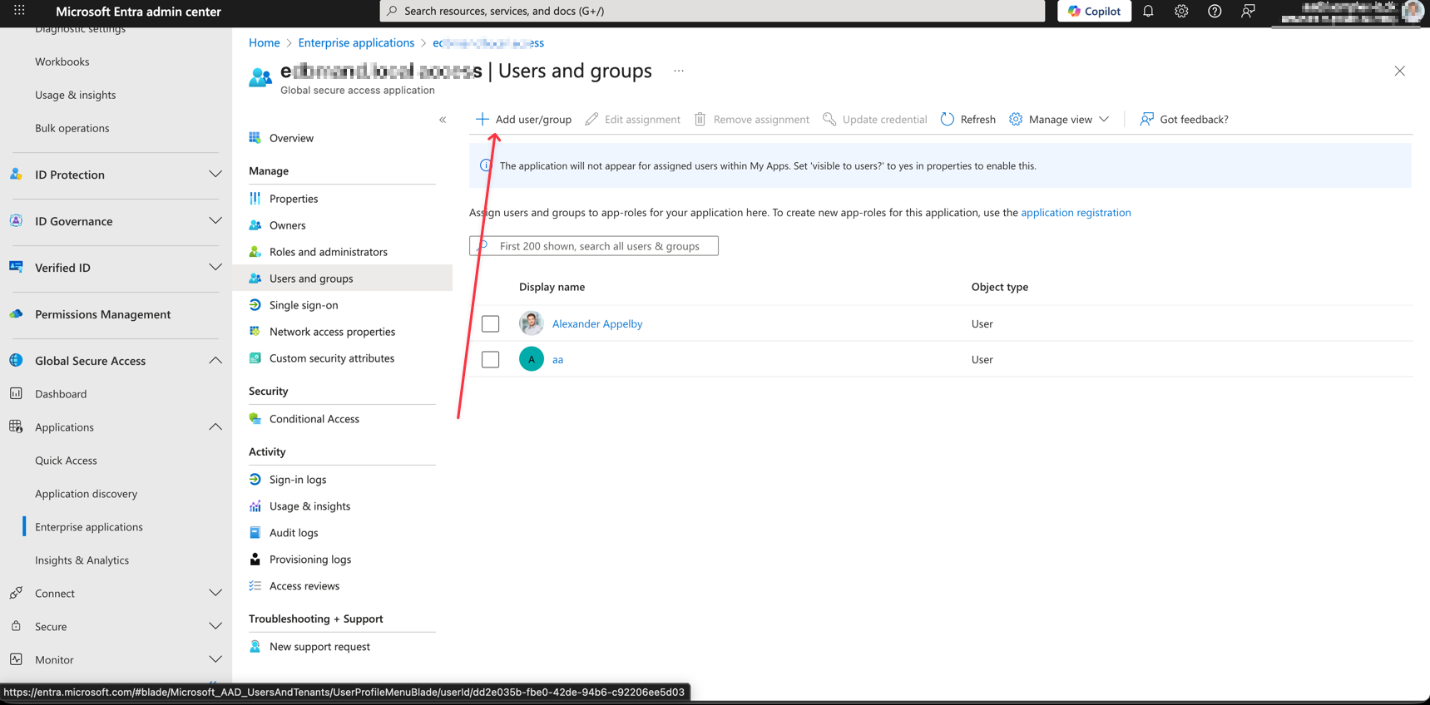Expand the Verified ID section
Screen dimensions: 1430x705
(215, 268)
